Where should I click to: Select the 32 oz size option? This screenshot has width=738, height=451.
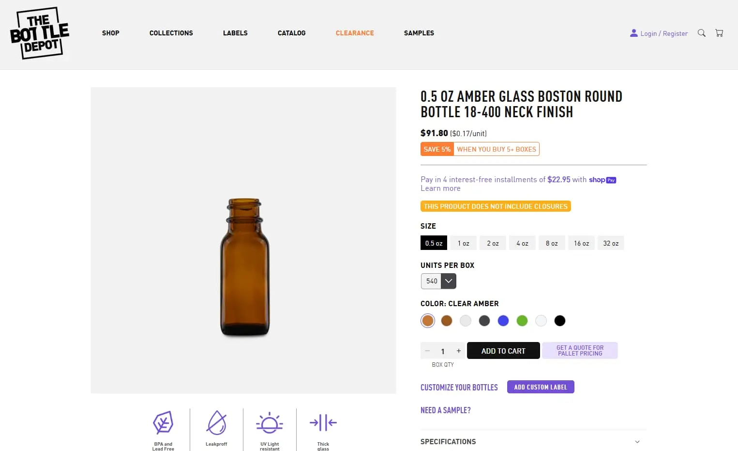[611, 243]
